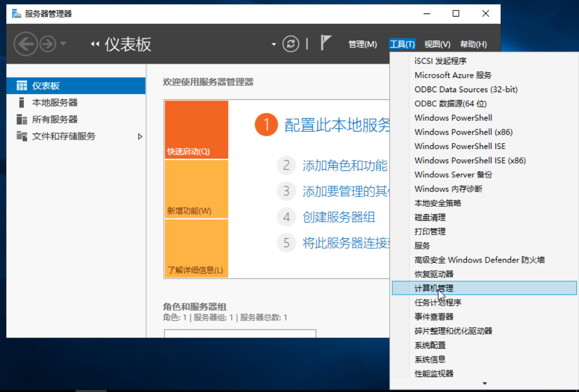
Task: Click the refresh icon in header
Action: 291,44
